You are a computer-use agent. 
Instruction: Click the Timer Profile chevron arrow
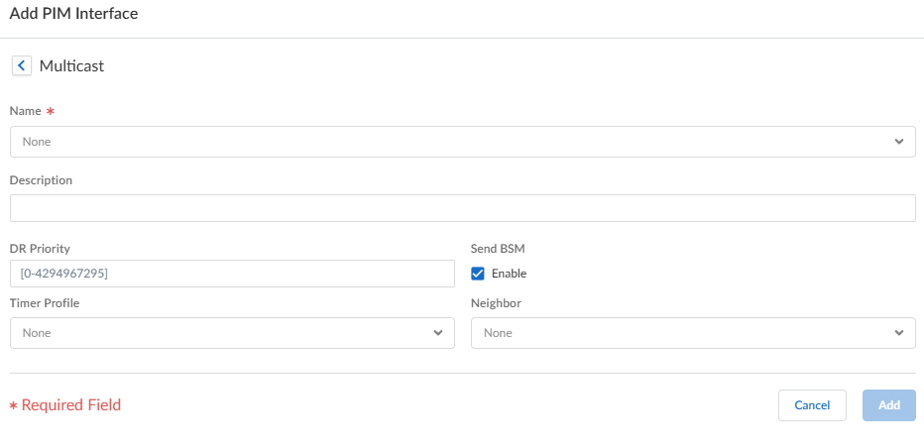click(x=438, y=333)
